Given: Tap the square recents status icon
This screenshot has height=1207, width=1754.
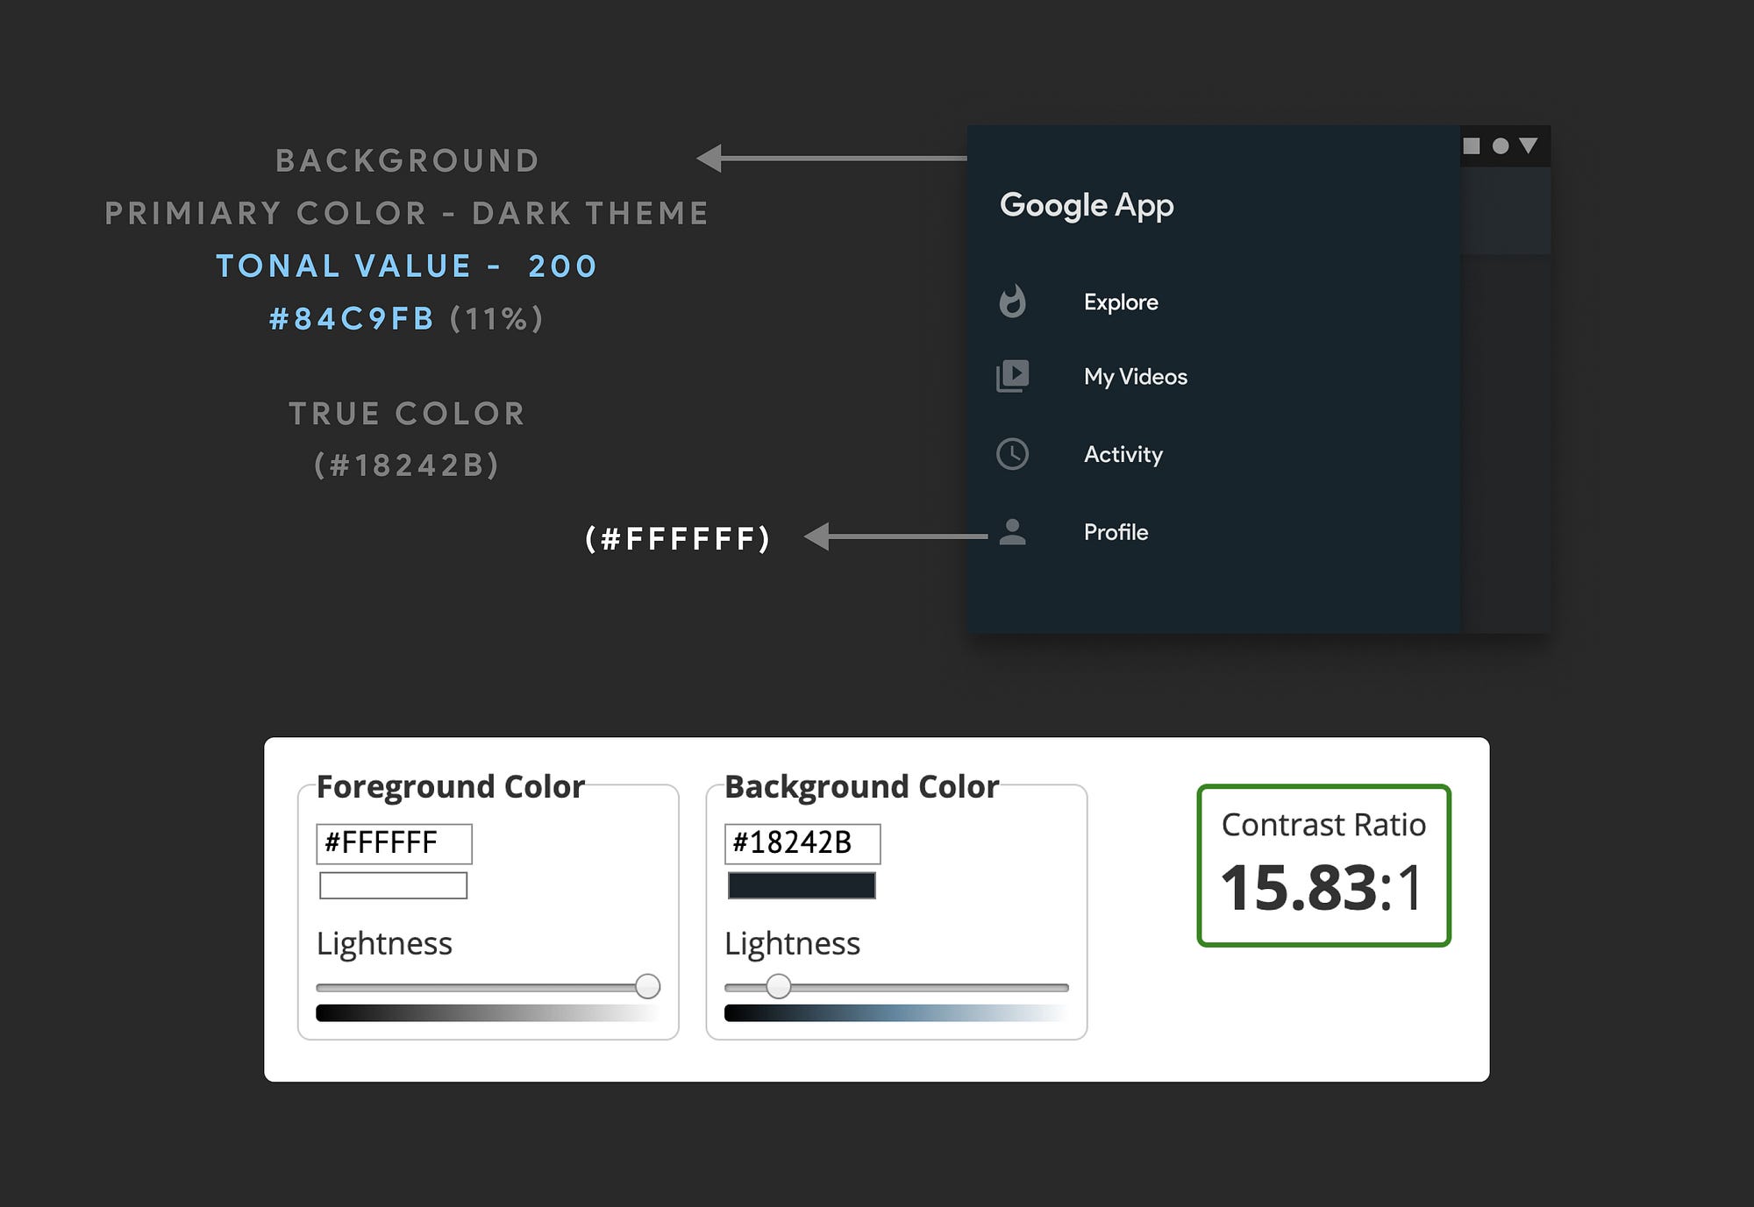Looking at the screenshot, I should click(1472, 146).
